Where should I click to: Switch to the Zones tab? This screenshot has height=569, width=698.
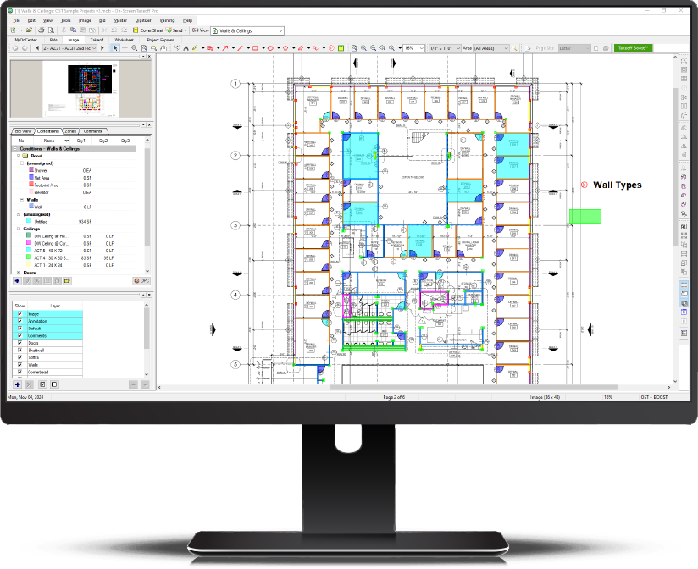click(71, 130)
